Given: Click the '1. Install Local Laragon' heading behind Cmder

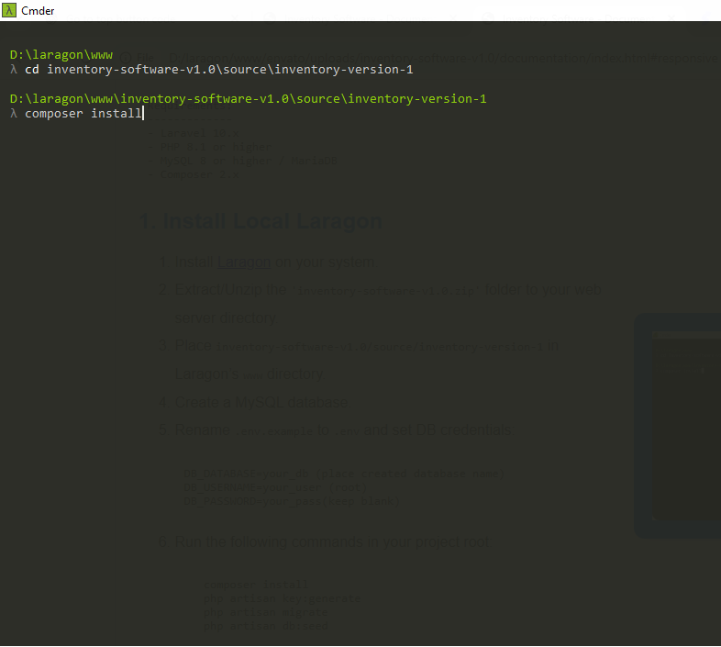Looking at the screenshot, I should [261, 221].
